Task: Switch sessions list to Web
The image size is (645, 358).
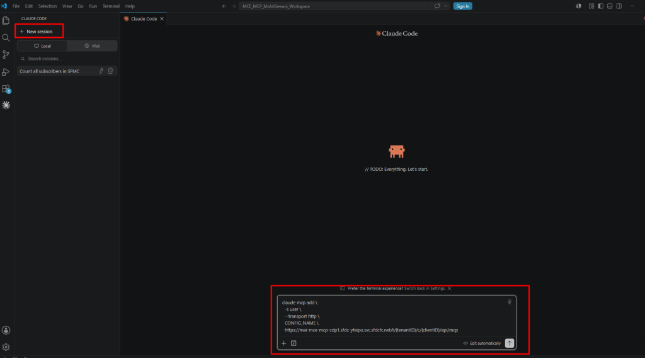Action: pyautogui.click(x=92, y=46)
